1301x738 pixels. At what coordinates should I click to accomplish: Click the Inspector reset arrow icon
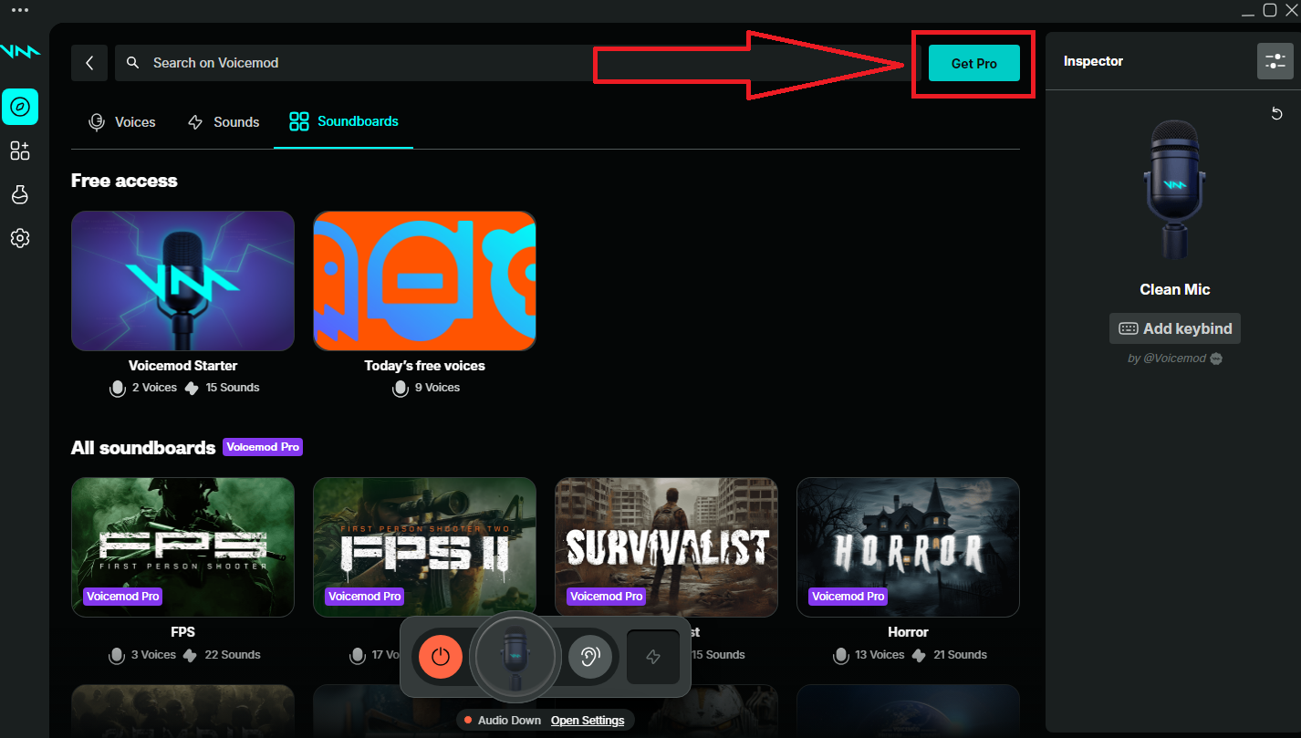click(x=1277, y=113)
